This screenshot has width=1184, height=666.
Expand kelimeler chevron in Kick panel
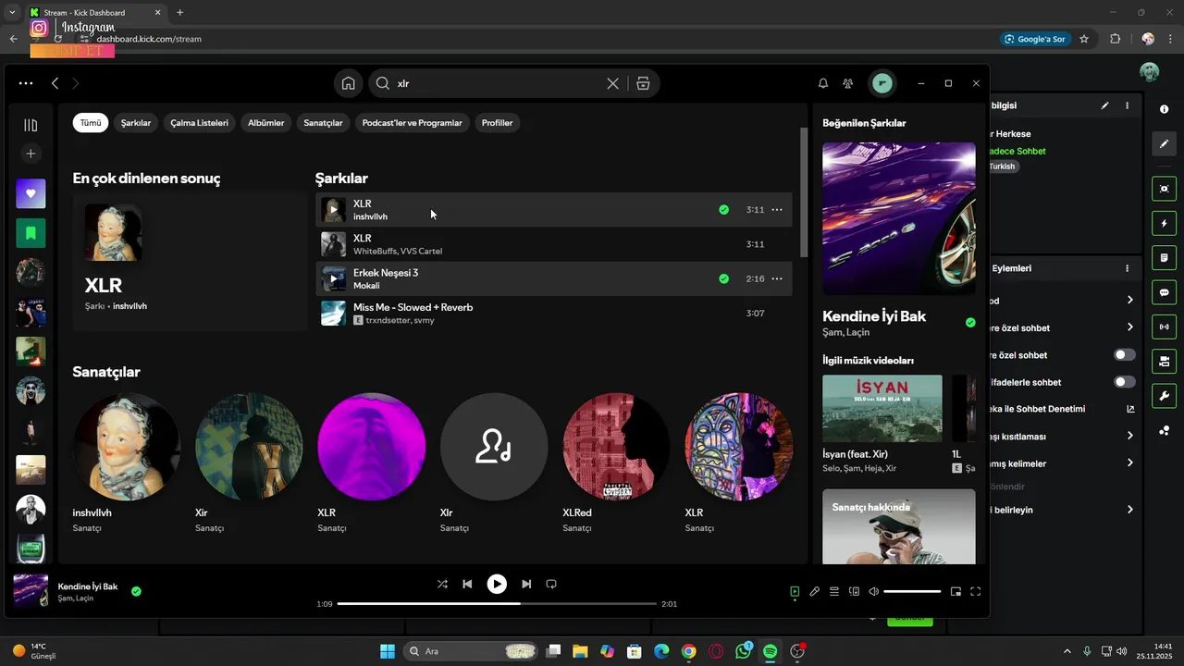1129,463
